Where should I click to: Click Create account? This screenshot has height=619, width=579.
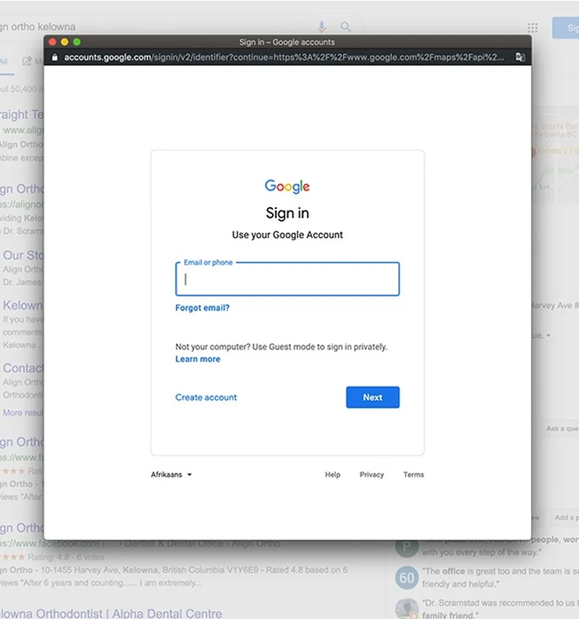206,397
